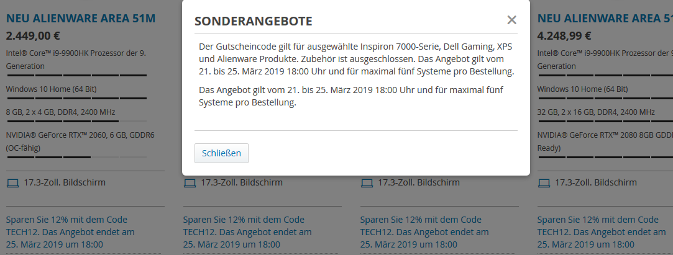Click rating bar under Windows 10 Home, first product

point(77,98)
